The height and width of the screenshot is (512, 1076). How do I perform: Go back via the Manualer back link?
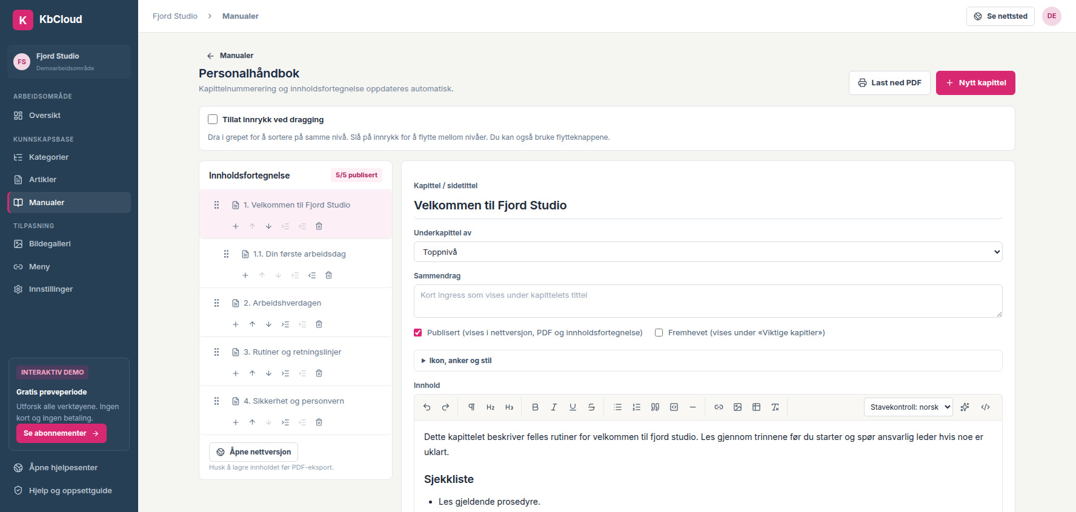(x=230, y=56)
